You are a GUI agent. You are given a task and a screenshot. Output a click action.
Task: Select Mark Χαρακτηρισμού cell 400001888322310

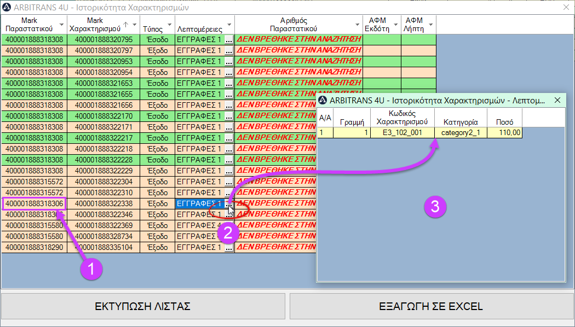[104, 192]
